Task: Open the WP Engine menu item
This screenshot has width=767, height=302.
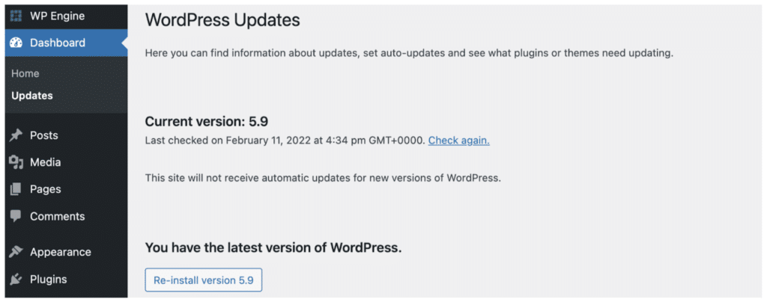Action: pos(57,16)
